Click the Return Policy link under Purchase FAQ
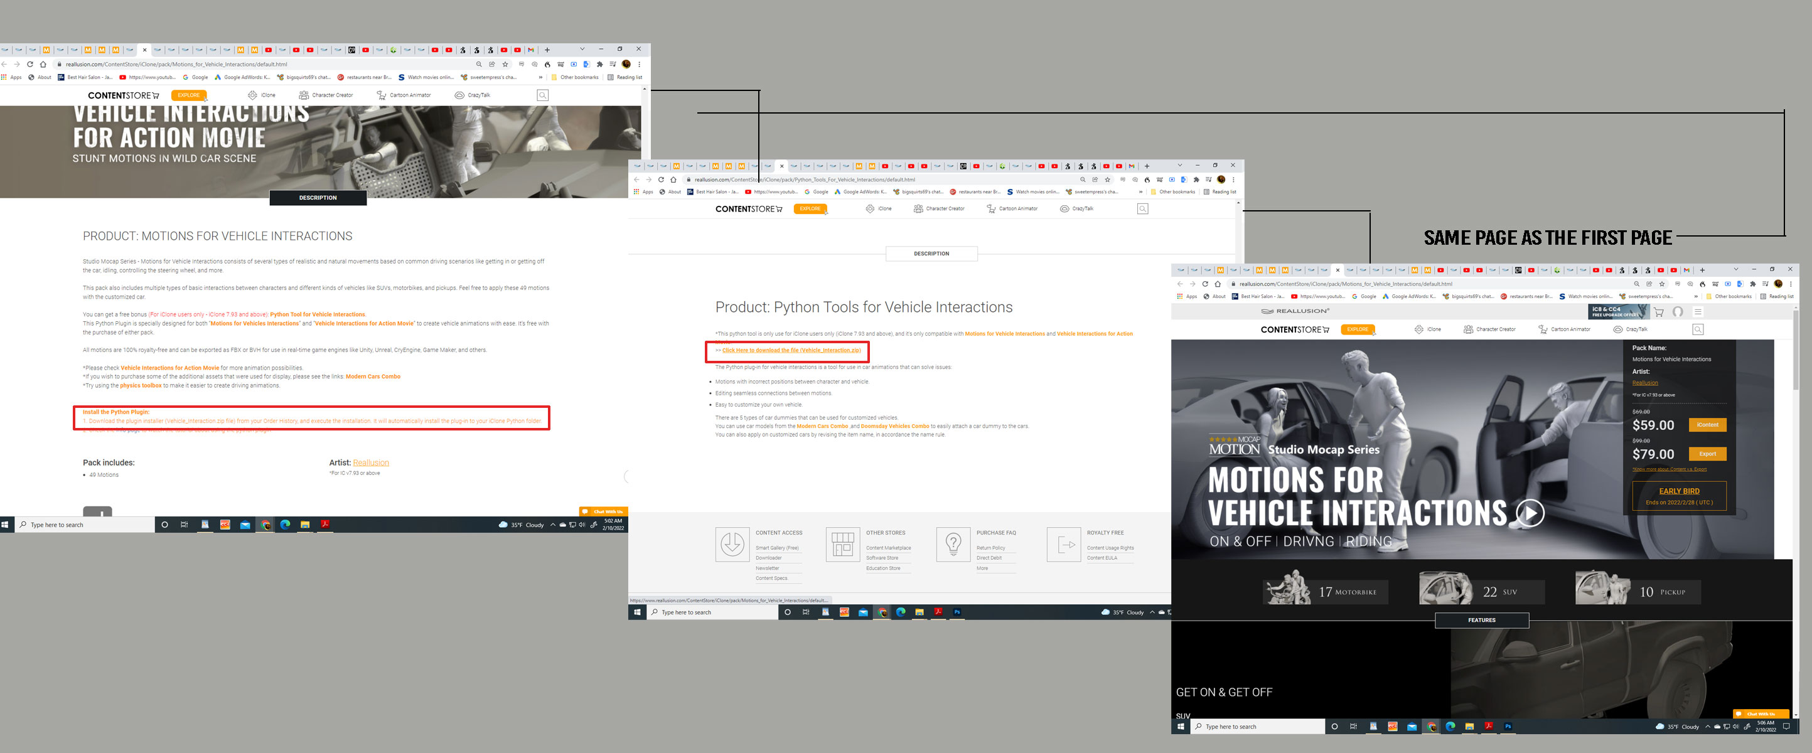1812x753 pixels. pyautogui.click(x=990, y=548)
